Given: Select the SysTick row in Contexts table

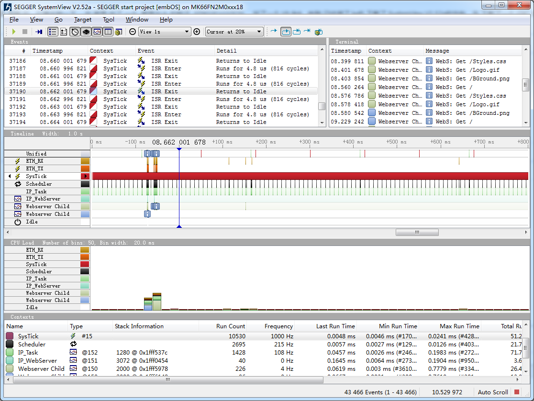Looking at the screenshot, I should coord(263,336).
